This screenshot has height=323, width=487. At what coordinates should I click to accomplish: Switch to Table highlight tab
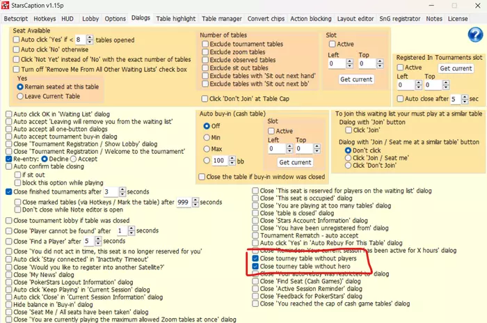176,19
